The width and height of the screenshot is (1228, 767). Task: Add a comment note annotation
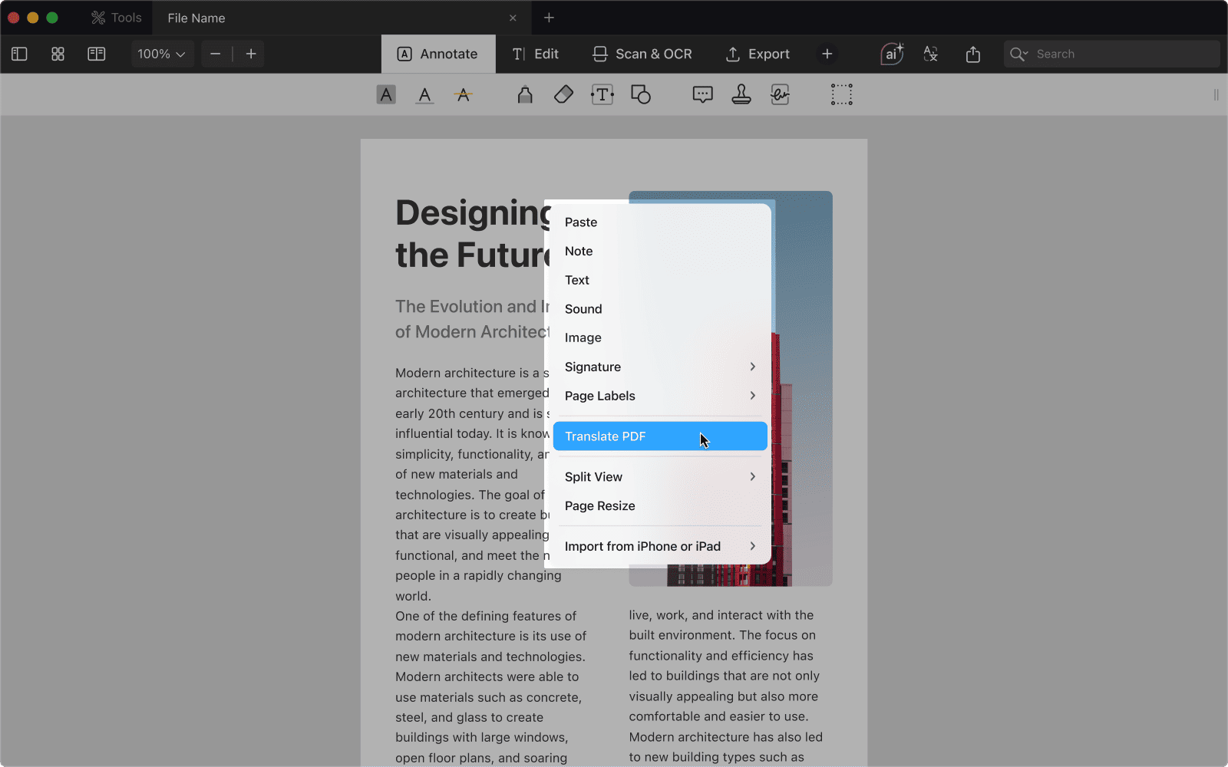[x=702, y=95]
